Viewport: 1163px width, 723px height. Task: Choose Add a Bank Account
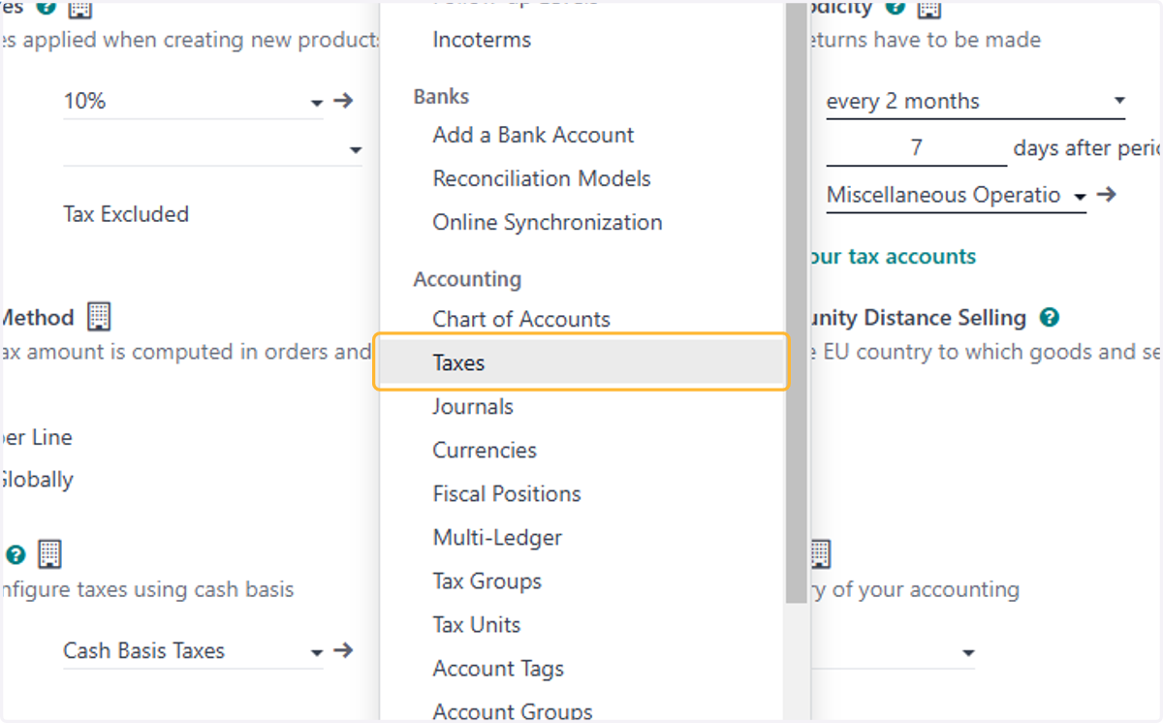pos(533,135)
